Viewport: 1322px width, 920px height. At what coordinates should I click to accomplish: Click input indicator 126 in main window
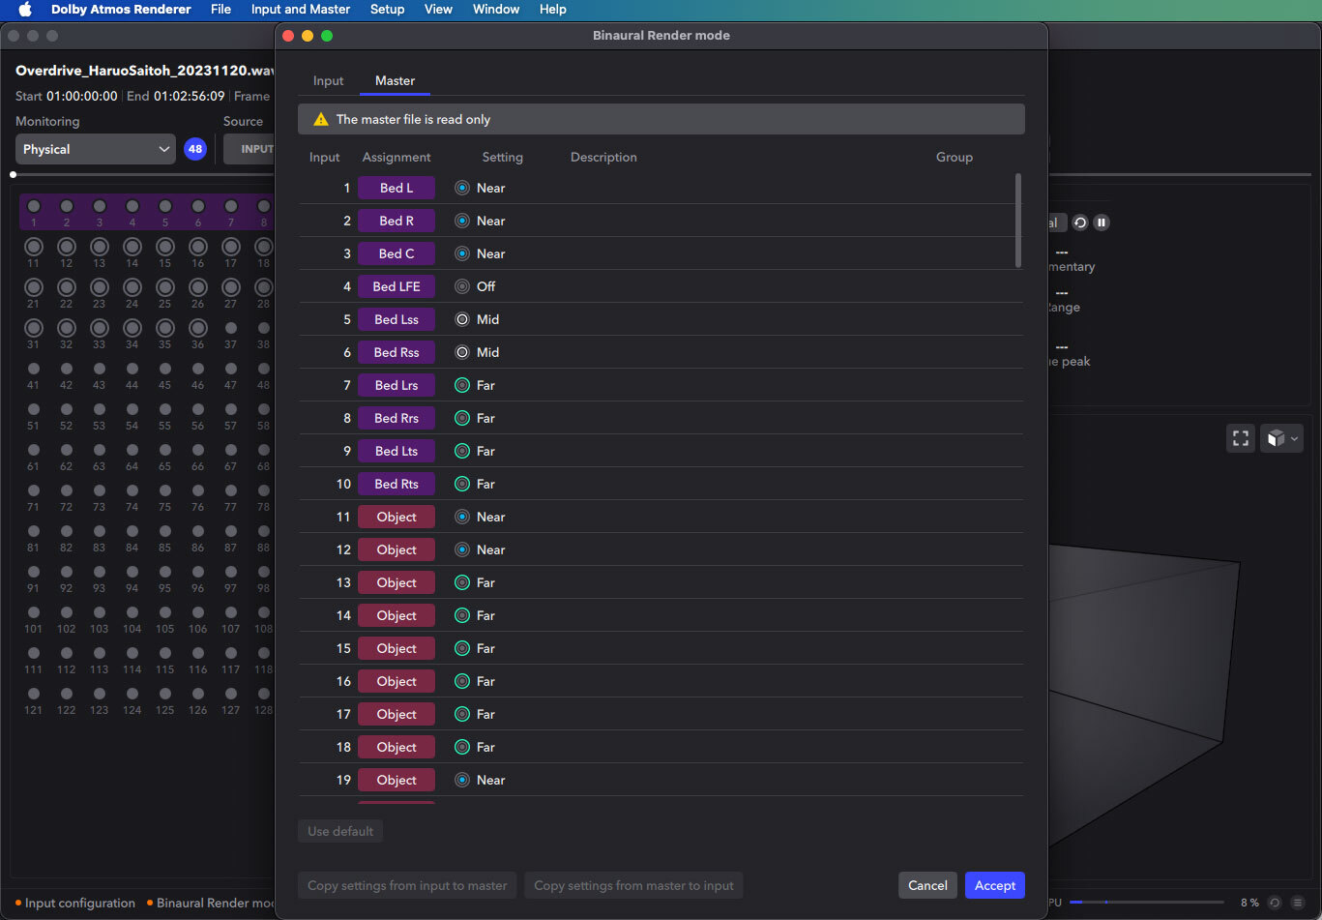coord(198,694)
